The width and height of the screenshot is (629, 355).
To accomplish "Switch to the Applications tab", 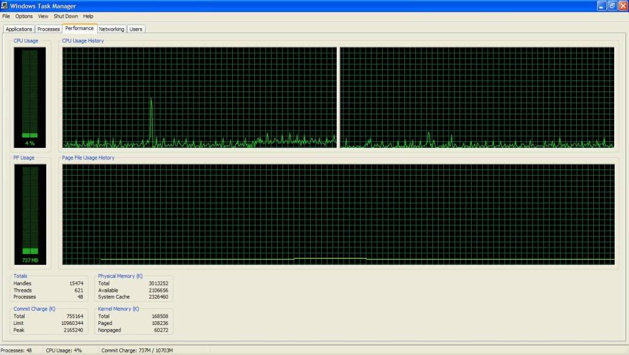I will tap(18, 29).
